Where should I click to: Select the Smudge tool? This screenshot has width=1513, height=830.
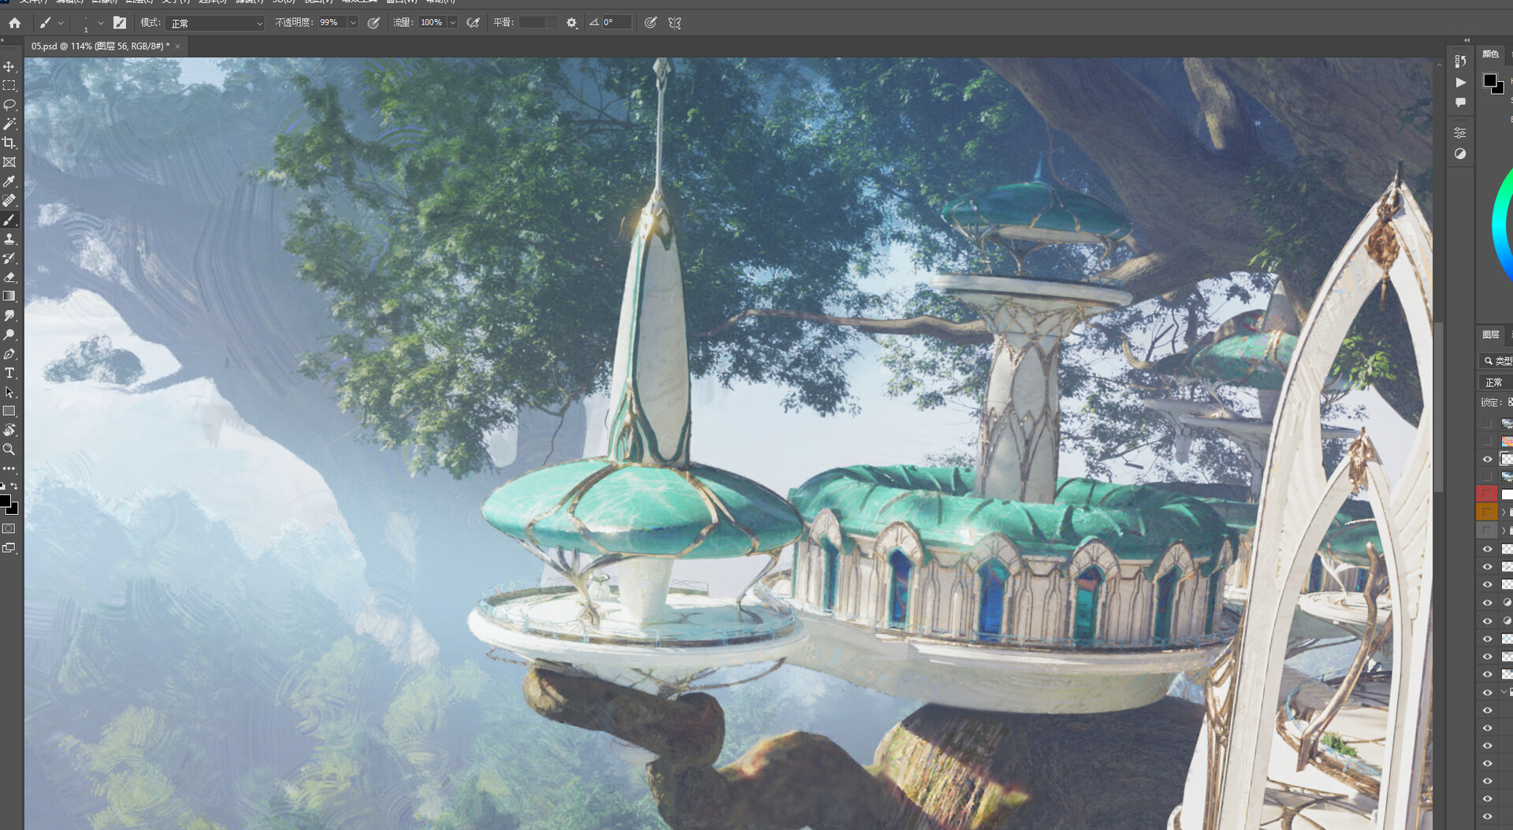(9, 316)
